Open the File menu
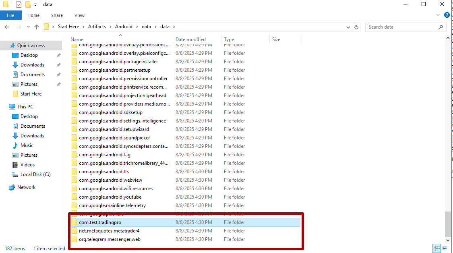Viewport: 453px width, 253px height. click(11, 15)
